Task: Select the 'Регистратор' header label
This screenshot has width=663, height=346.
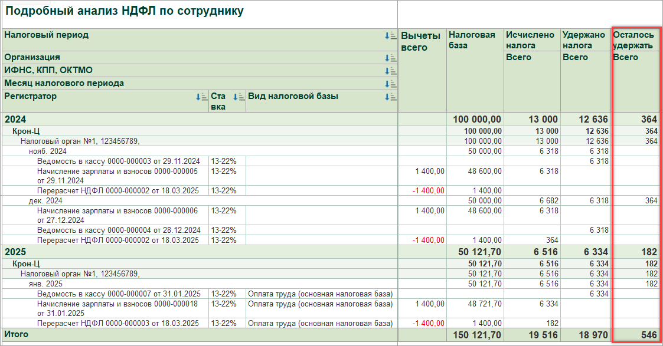Action: (x=30, y=96)
